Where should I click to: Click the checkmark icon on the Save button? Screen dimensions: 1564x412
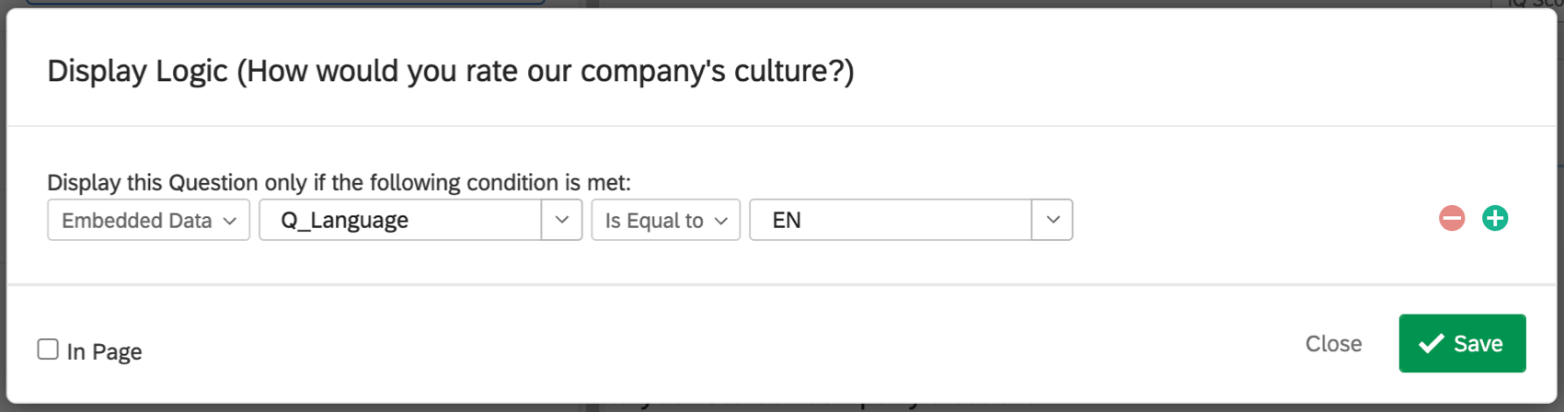pyautogui.click(x=1431, y=344)
